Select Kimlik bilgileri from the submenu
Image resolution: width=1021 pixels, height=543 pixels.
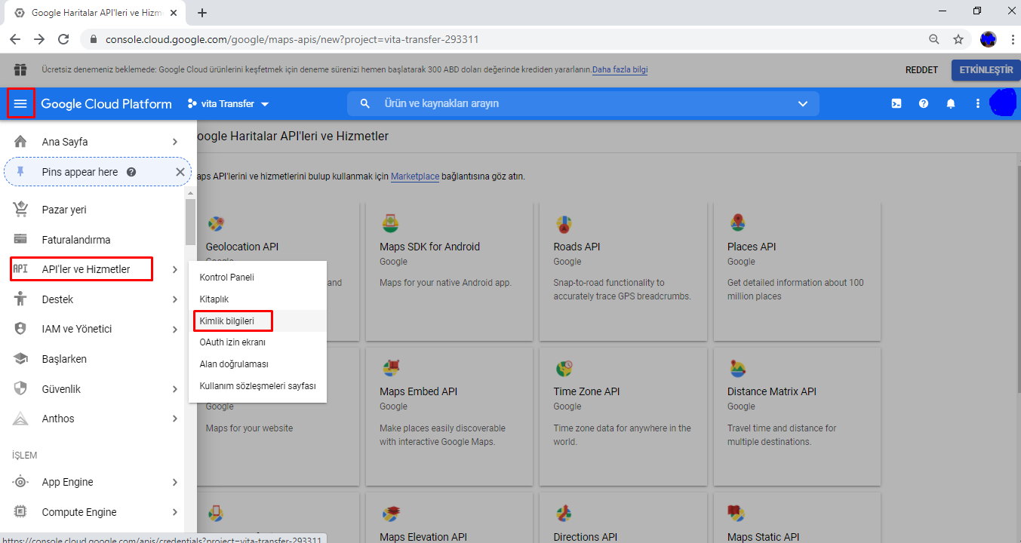pos(257,321)
